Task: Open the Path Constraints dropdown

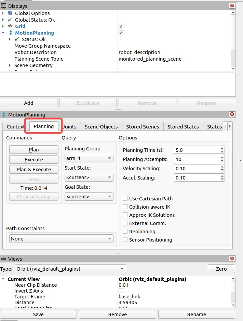Action: click(61, 239)
